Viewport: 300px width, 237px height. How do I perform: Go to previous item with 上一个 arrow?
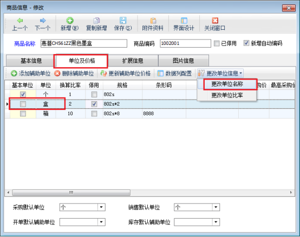point(20,21)
